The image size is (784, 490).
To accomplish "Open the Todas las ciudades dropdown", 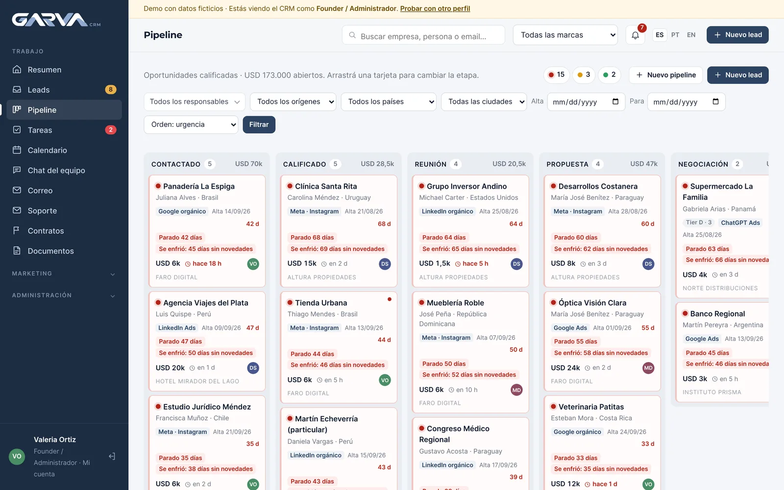I will (484, 101).
